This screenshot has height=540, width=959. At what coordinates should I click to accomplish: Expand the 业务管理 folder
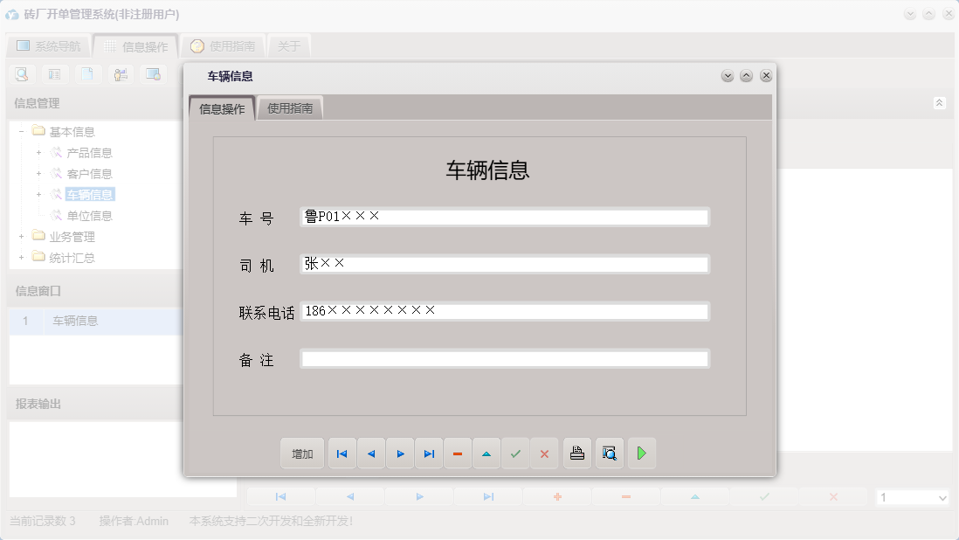(20, 236)
